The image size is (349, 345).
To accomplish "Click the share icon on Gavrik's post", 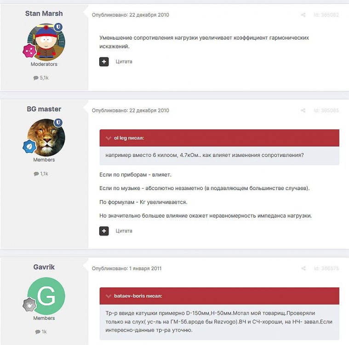I will [x=303, y=268].
